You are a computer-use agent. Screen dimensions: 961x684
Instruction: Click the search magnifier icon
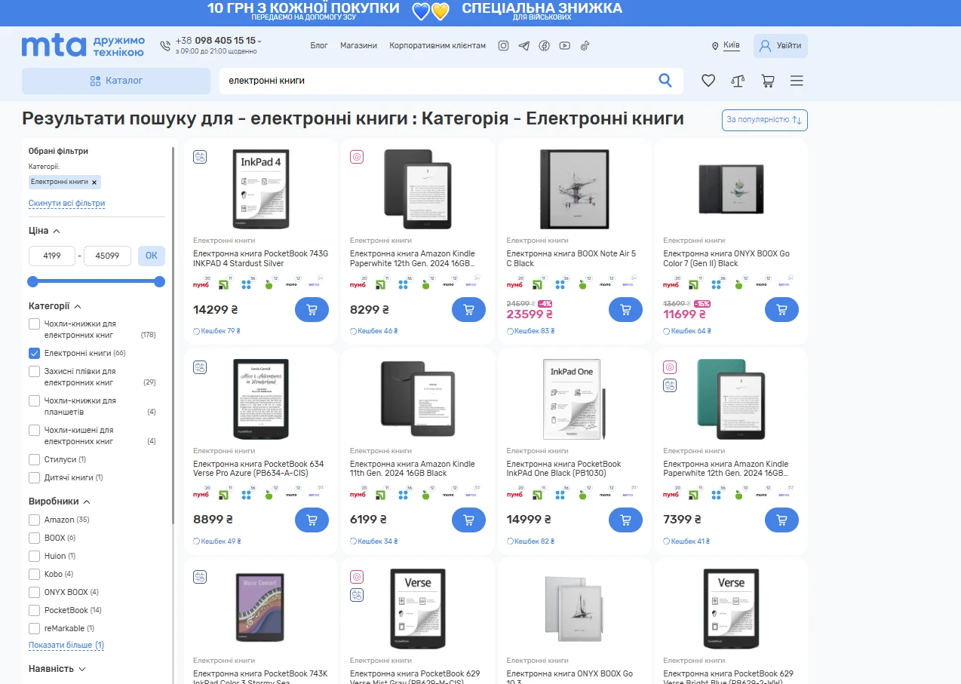[x=665, y=81]
